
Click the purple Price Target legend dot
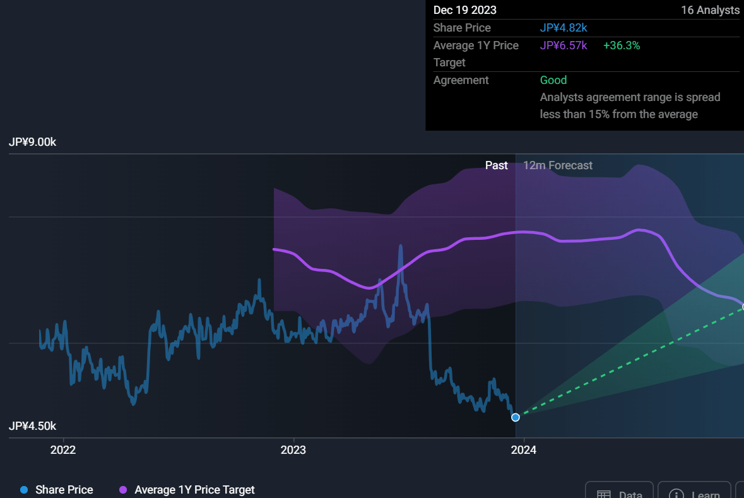pyautogui.click(x=123, y=489)
